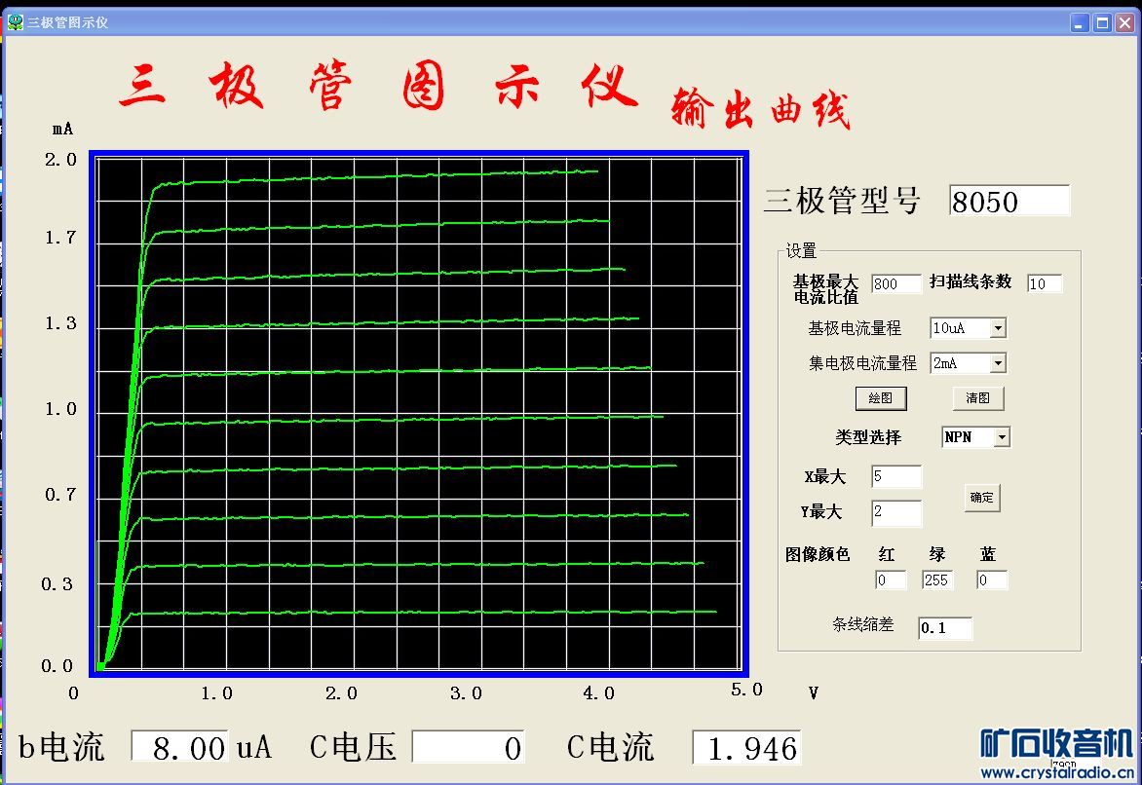The height and width of the screenshot is (785, 1142).
Task: Select the 条线缩差 field showing 0.1
Action: tap(944, 628)
